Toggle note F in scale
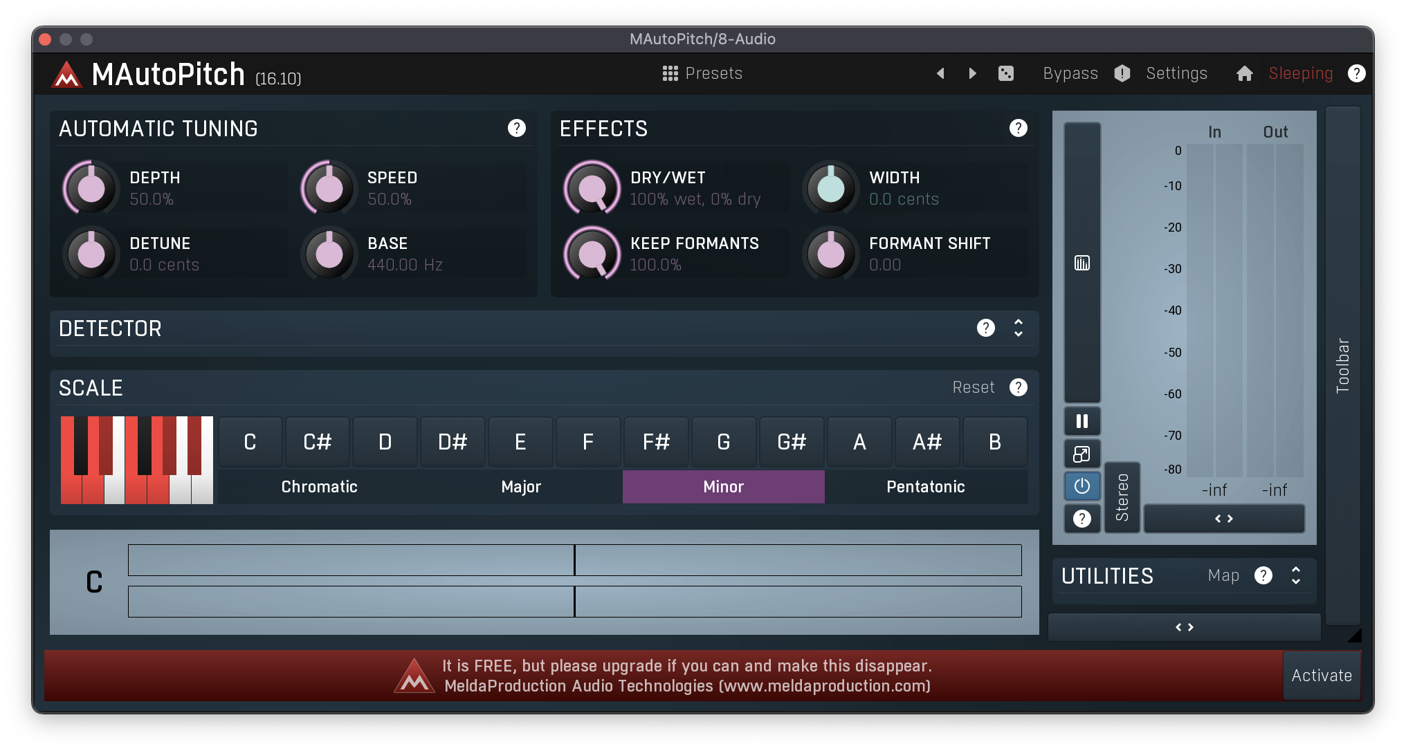1406x751 pixels. pos(588,442)
